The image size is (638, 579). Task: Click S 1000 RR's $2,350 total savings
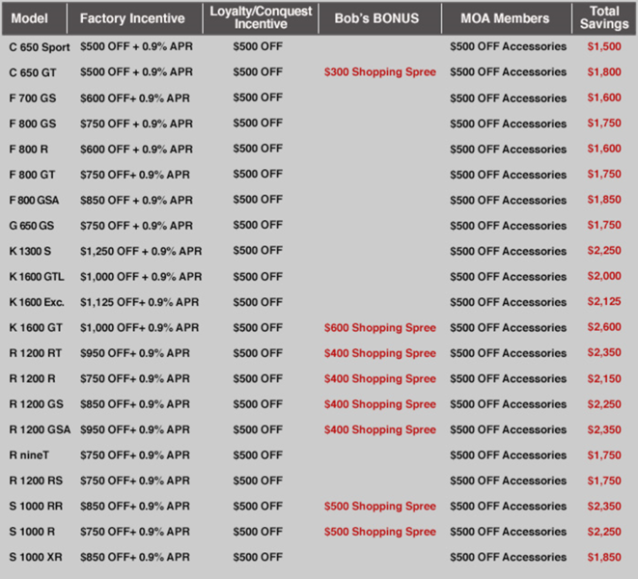coord(604,507)
